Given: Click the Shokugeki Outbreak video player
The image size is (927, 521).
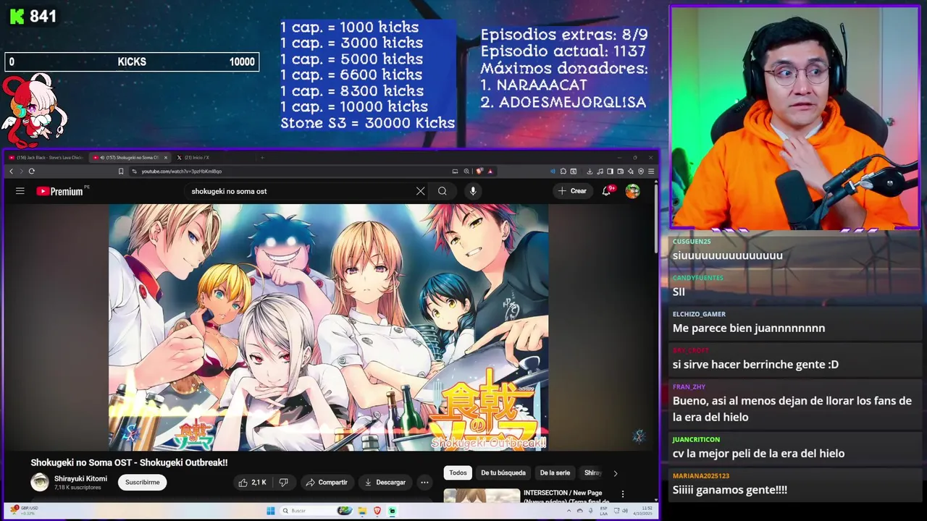Looking at the screenshot, I should click(x=328, y=327).
